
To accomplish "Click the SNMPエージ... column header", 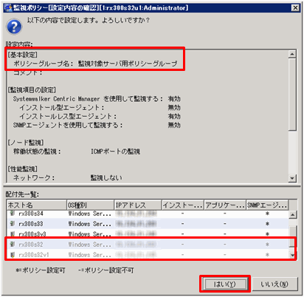I will (x=267, y=205).
